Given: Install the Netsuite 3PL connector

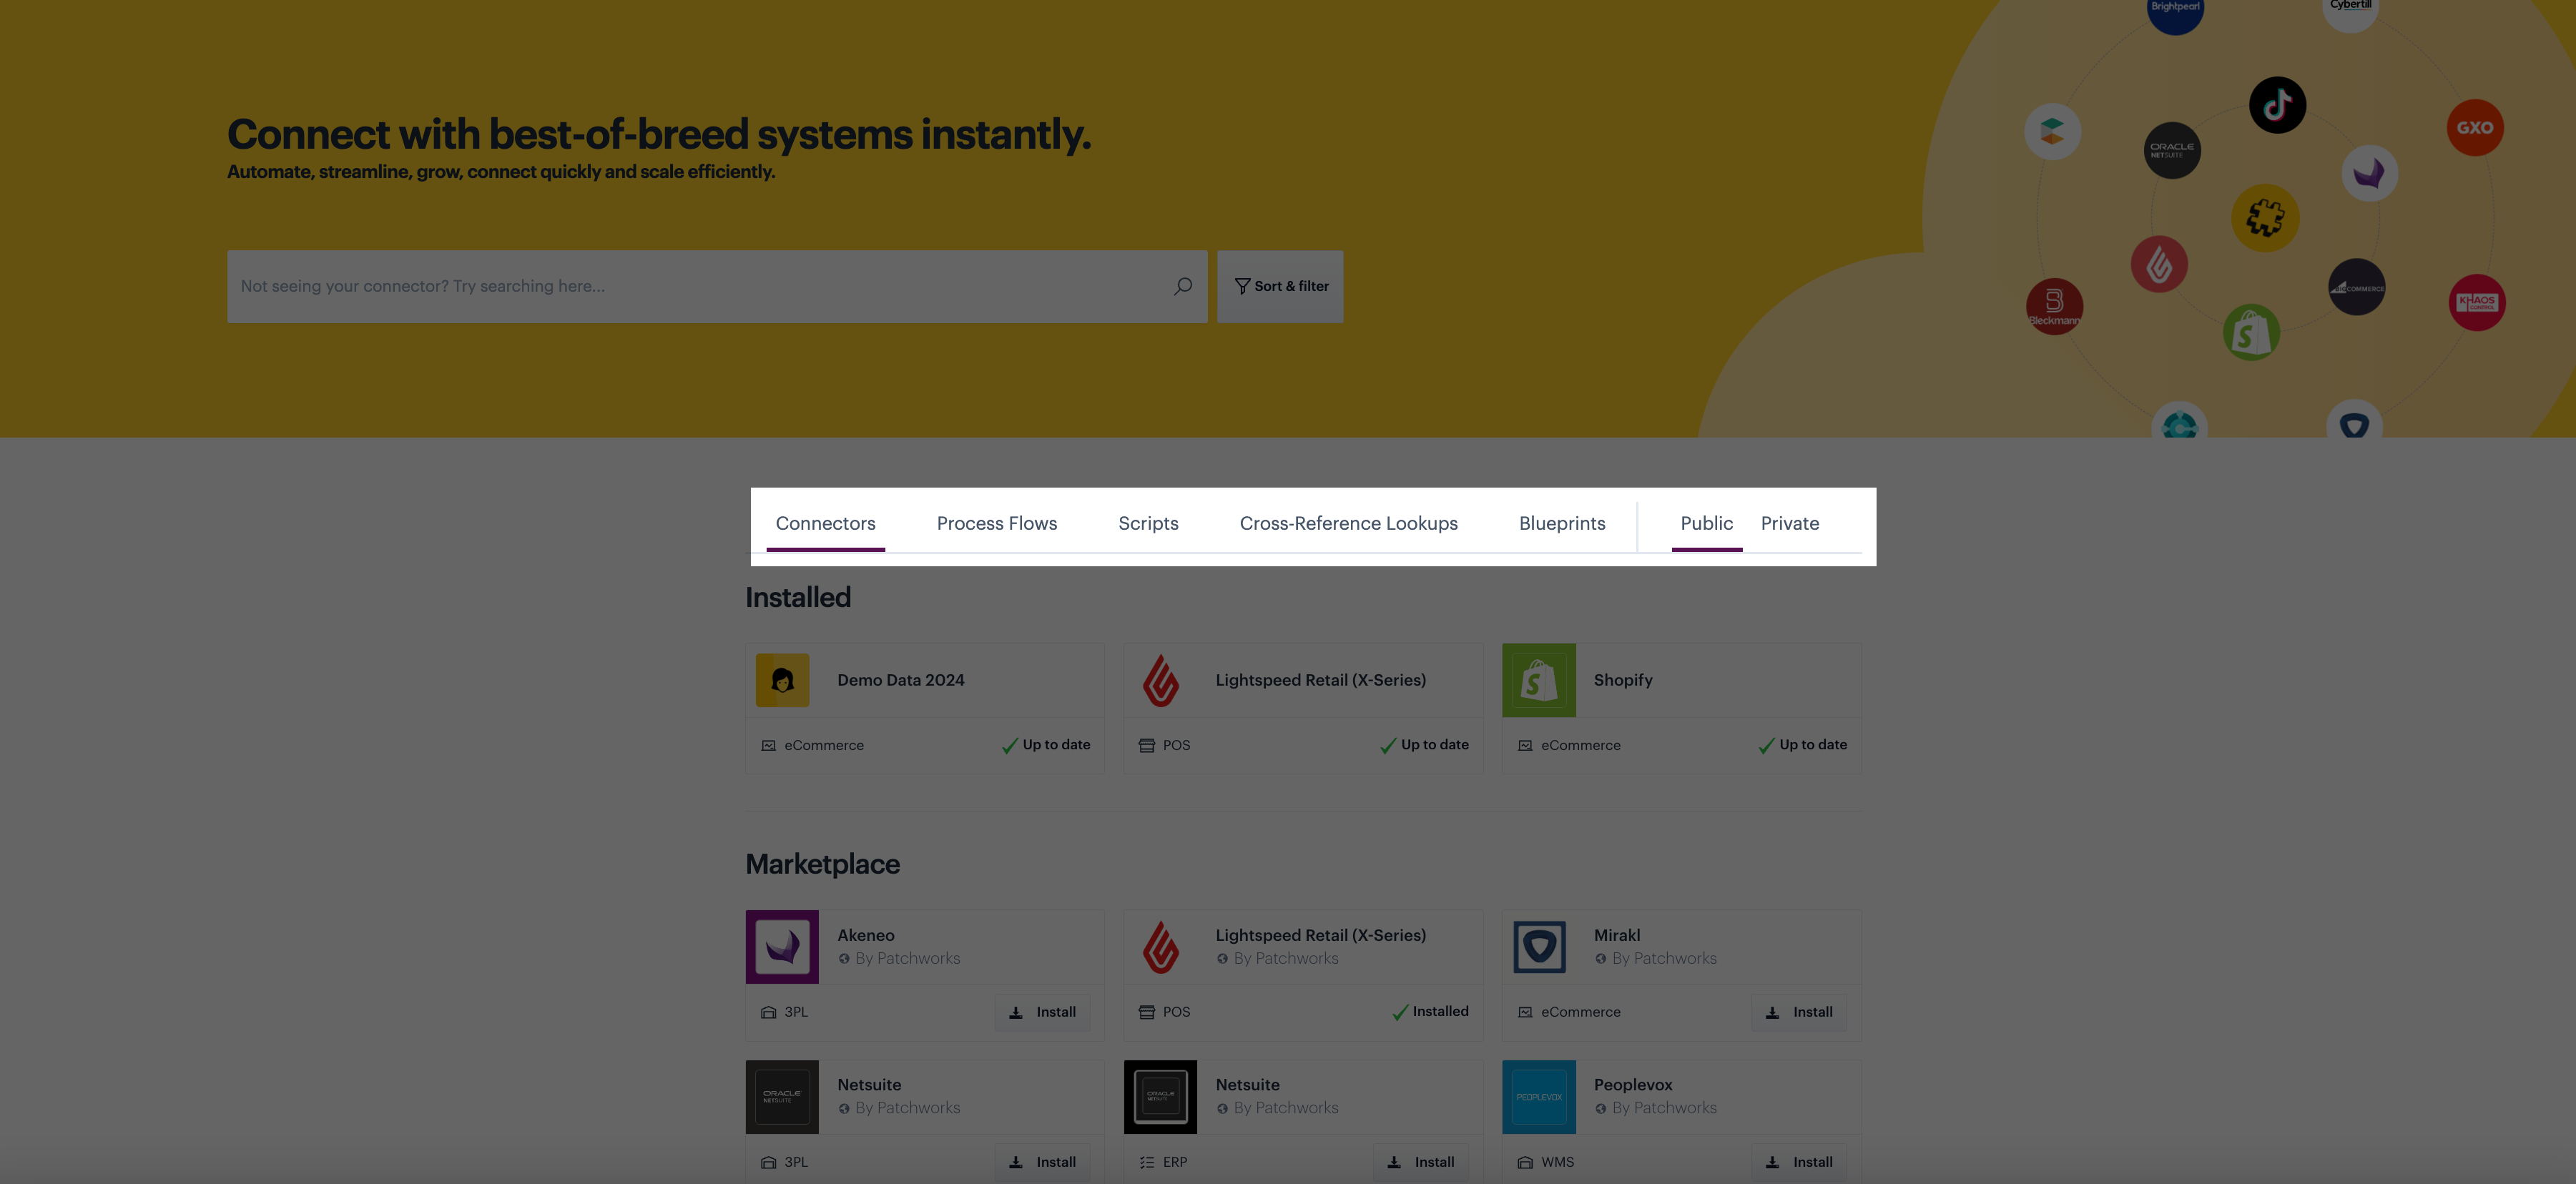Looking at the screenshot, I should 1042,1162.
